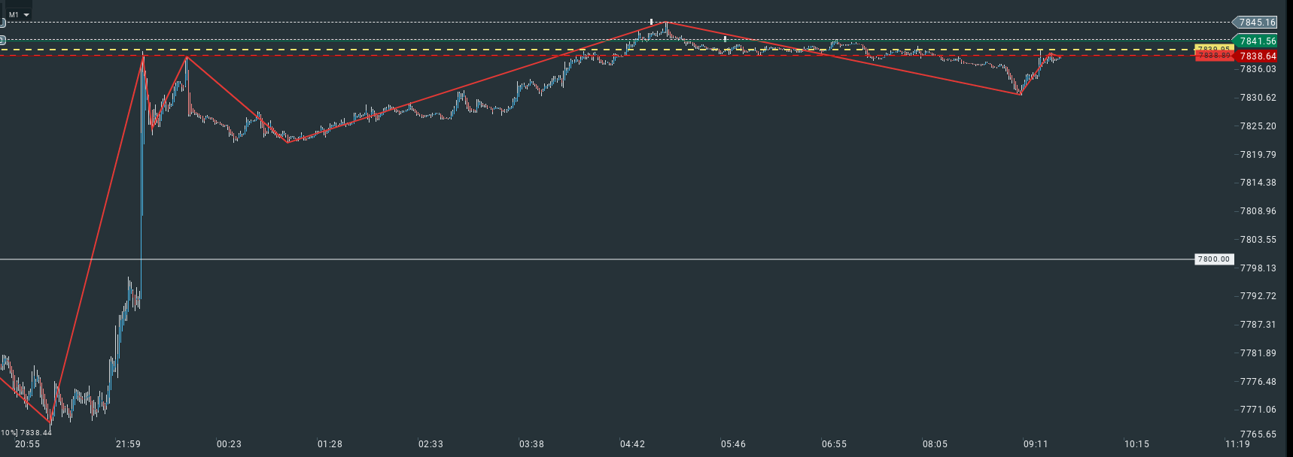Screen dimensions: 1293x457
Task: Click the 7765.65 price axis label
Action: point(1258,434)
